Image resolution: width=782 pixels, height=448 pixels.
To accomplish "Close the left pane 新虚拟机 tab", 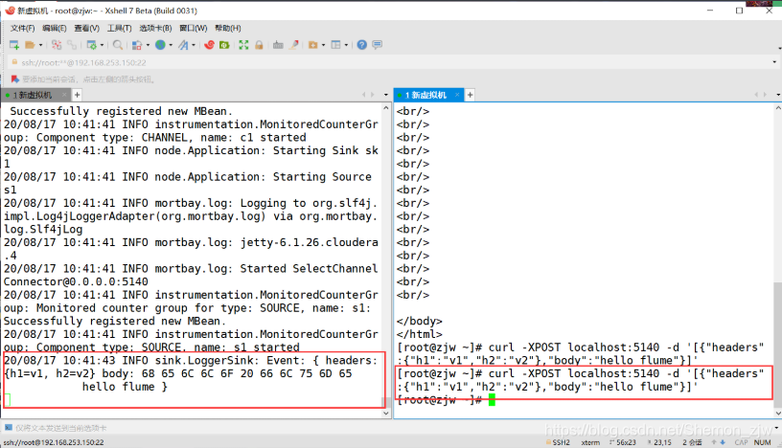I will [x=64, y=95].
